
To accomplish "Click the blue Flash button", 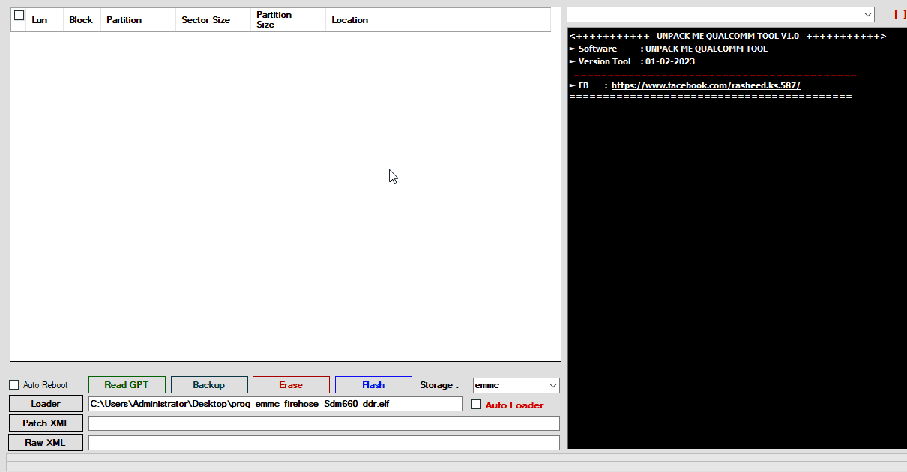I will pos(373,385).
